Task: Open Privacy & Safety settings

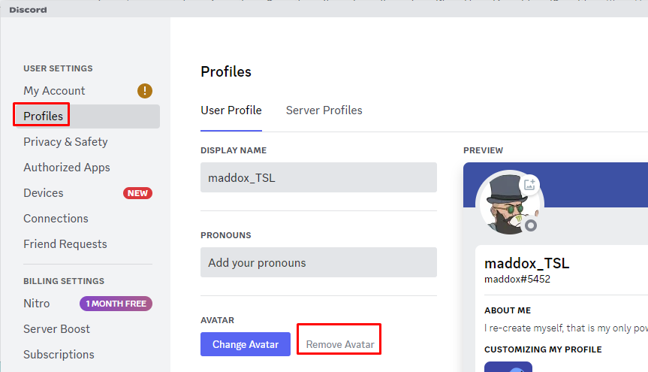Action: click(65, 142)
